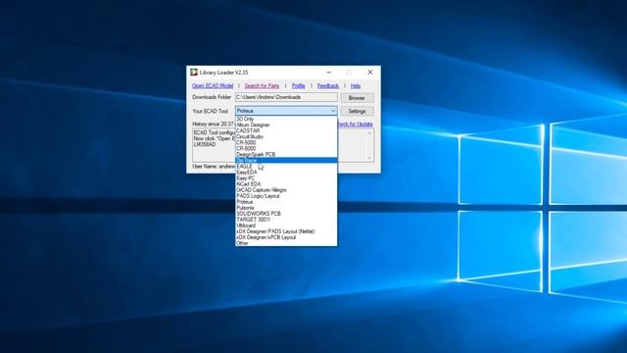The width and height of the screenshot is (627, 353).
Task: Click the LM358AD history entry
Action: 205,144
